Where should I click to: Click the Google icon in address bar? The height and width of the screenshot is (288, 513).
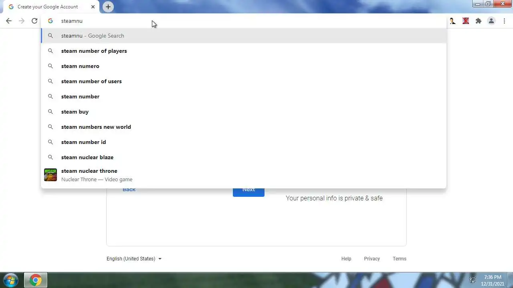point(50,21)
